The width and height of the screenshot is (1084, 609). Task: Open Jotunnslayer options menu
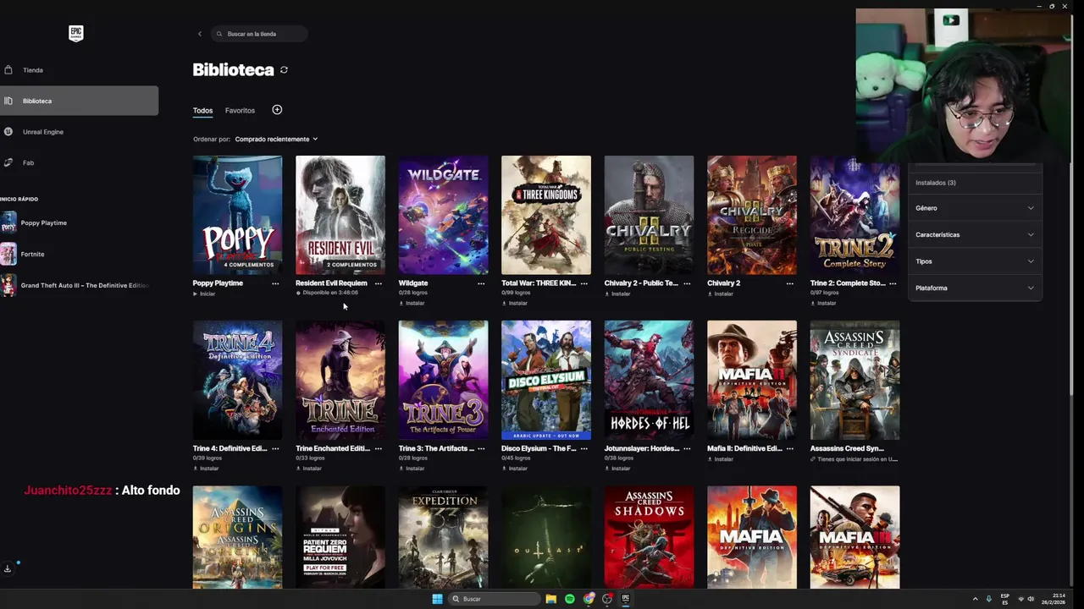[687, 448]
